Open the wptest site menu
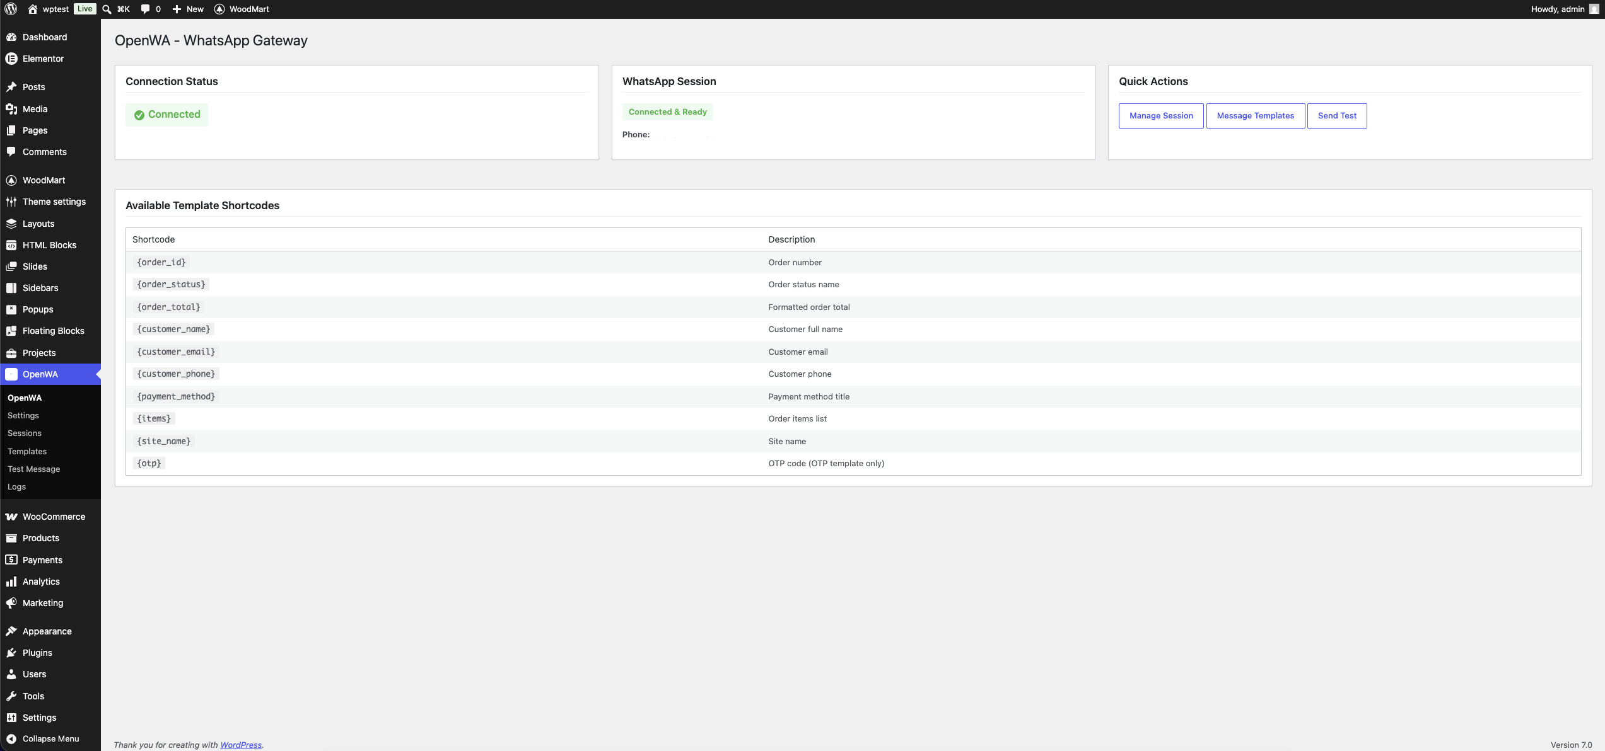Image resolution: width=1605 pixels, height=751 pixels. 49,9
